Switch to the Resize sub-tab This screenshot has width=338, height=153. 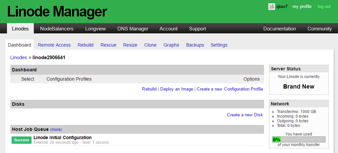click(130, 45)
